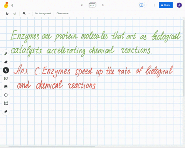Go to the next frame

[x=103, y=5]
